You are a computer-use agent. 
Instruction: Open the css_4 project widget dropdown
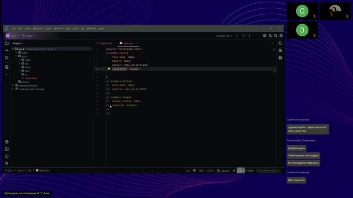coord(12,36)
